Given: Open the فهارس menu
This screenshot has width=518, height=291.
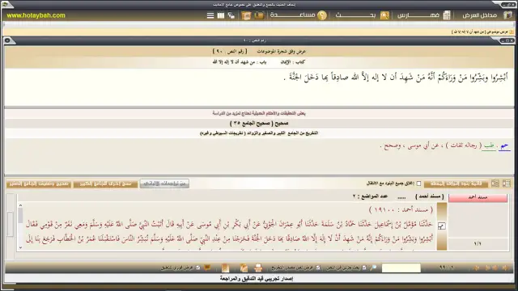Looking at the screenshot, I should click(418, 15).
